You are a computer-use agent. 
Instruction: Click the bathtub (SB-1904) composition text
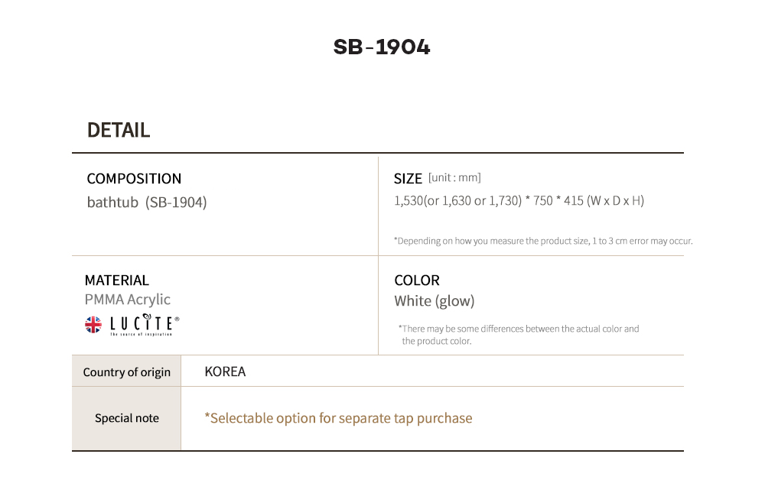click(x=147, y=203)
